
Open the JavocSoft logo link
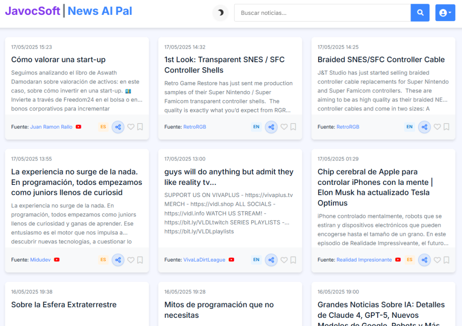click(x=32, y=11)
